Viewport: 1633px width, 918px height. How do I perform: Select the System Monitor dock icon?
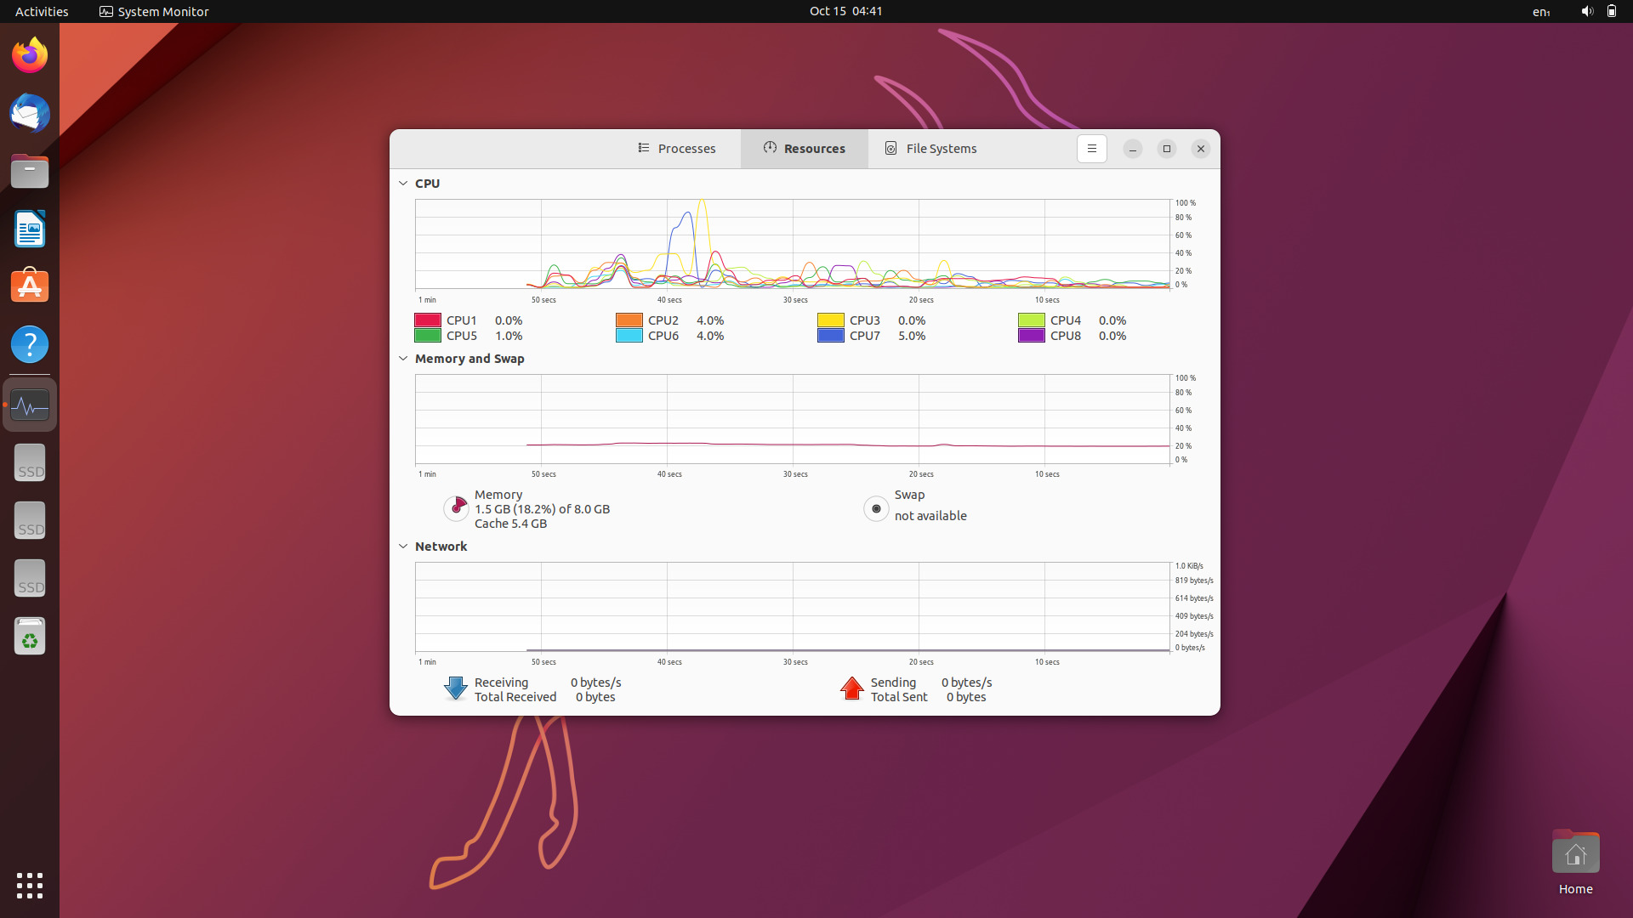[x=29, y=405]
